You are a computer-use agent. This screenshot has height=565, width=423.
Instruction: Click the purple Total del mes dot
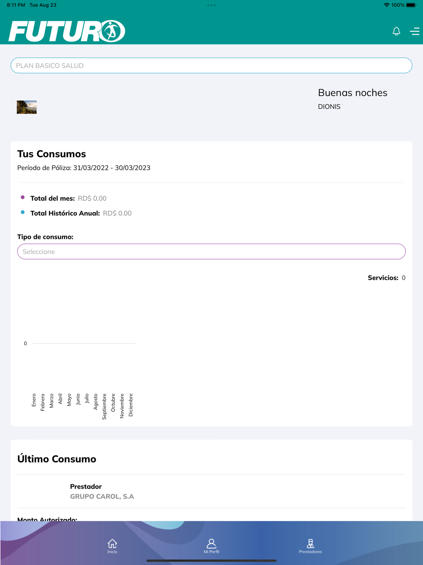point(23,197)
